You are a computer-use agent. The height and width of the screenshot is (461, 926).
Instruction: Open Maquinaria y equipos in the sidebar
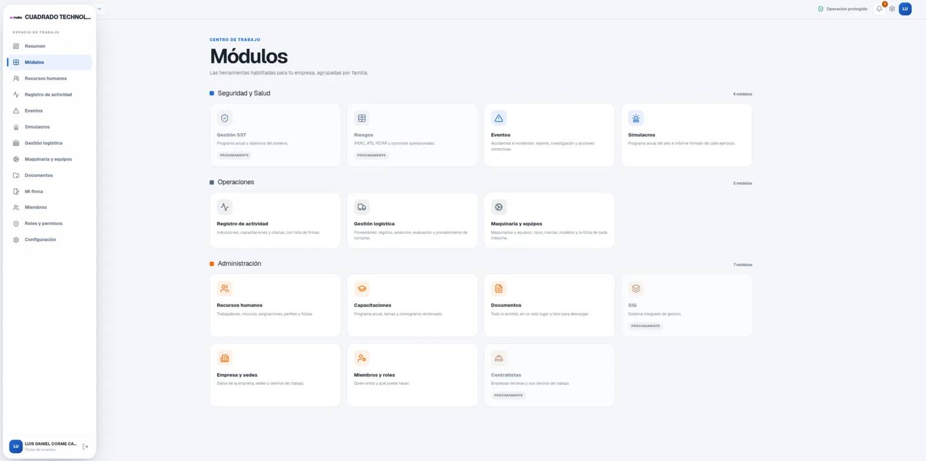pyautogui.click(x=50, y=160)
